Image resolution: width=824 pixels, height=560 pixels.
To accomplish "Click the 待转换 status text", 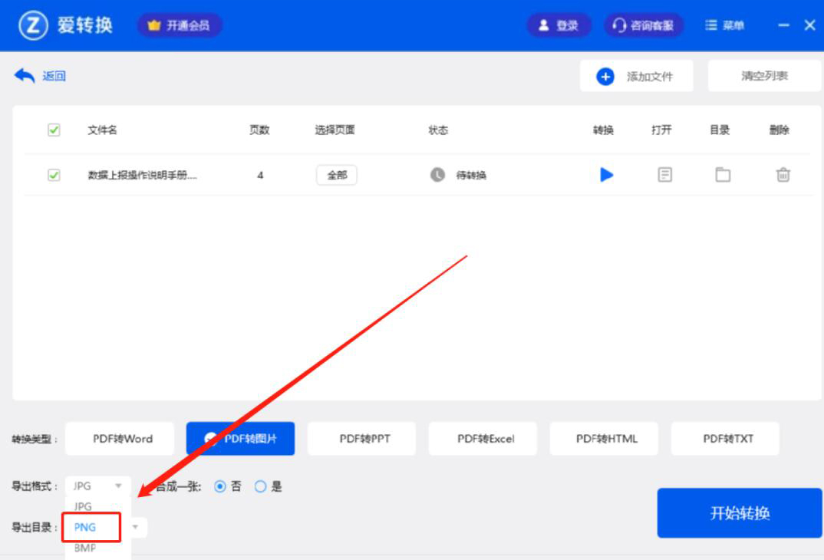I will 471,175.
